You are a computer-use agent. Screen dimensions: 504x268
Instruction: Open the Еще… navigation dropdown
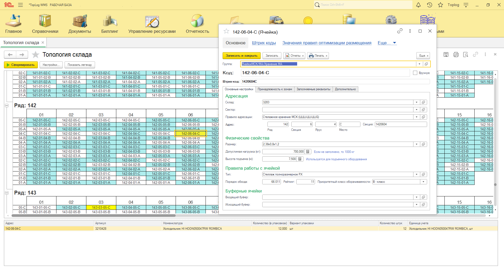387,43
